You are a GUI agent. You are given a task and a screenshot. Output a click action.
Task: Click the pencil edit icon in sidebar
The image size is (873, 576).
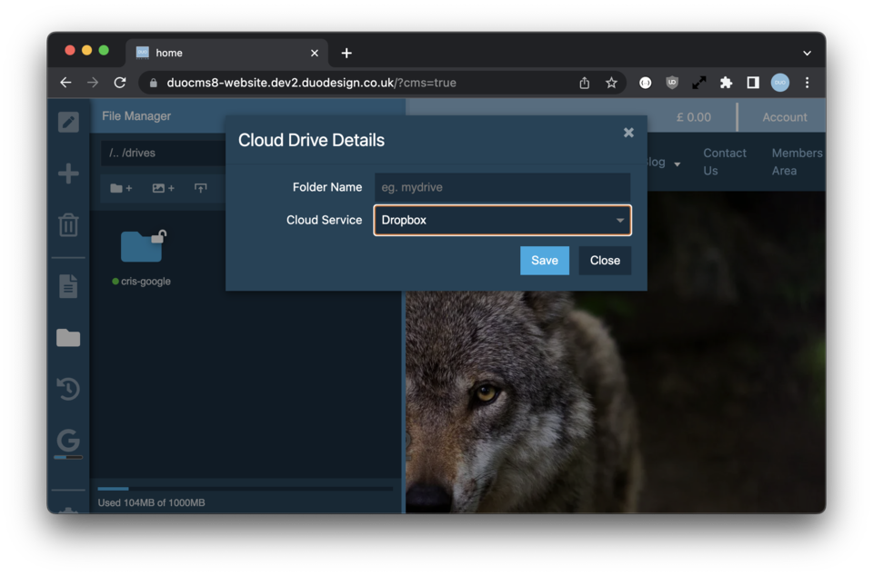coord(68,122)
